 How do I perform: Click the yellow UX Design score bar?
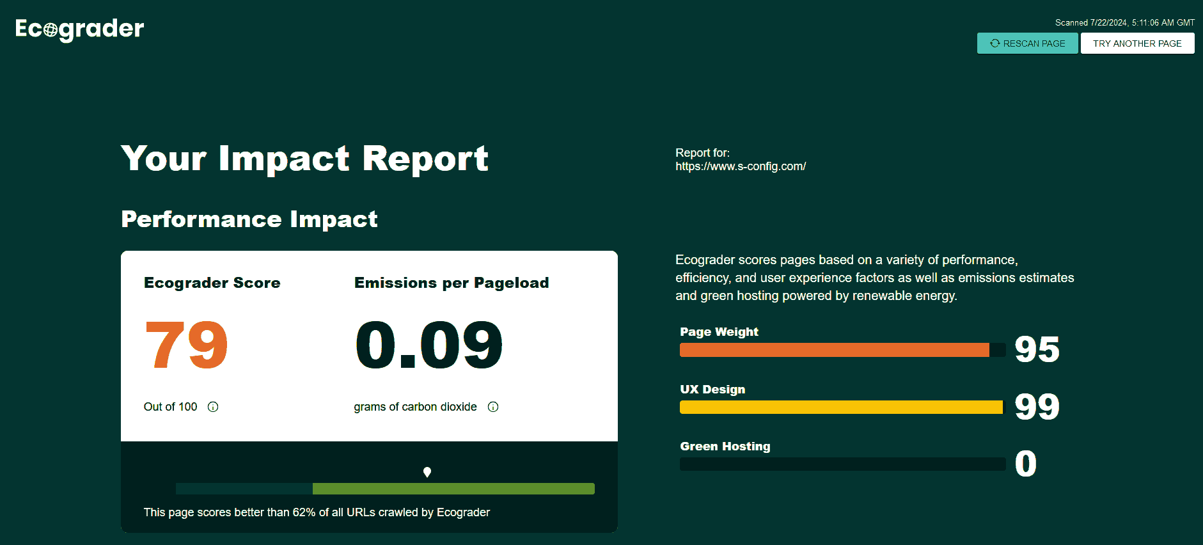pos(842,407)
